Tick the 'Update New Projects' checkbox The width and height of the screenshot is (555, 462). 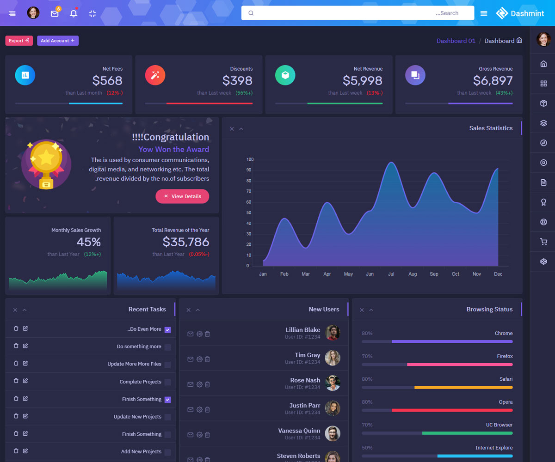[x=167, y=417]
